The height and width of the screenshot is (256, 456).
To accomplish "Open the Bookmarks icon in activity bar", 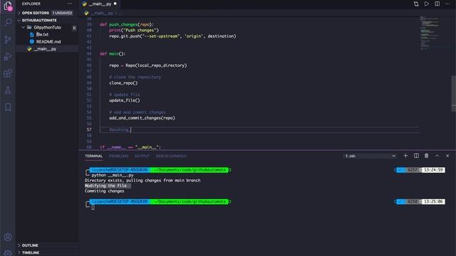I will coord(8,107).
